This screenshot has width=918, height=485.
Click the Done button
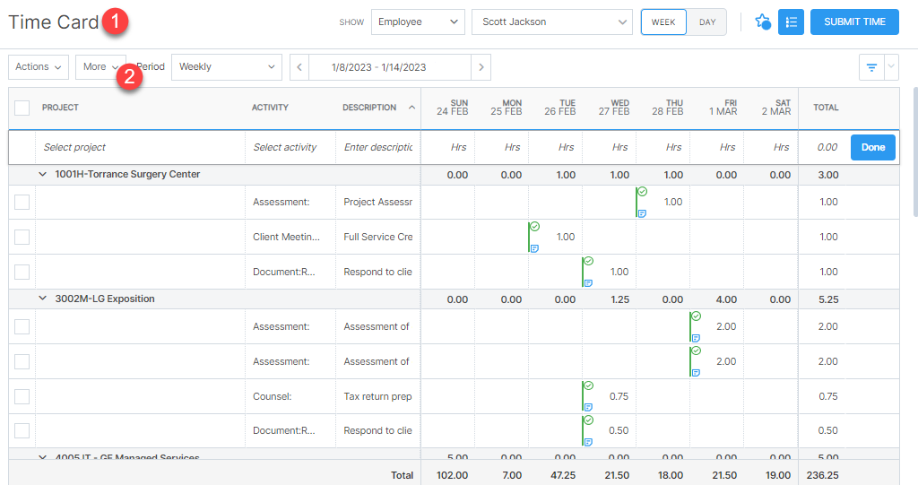point(872,147)
